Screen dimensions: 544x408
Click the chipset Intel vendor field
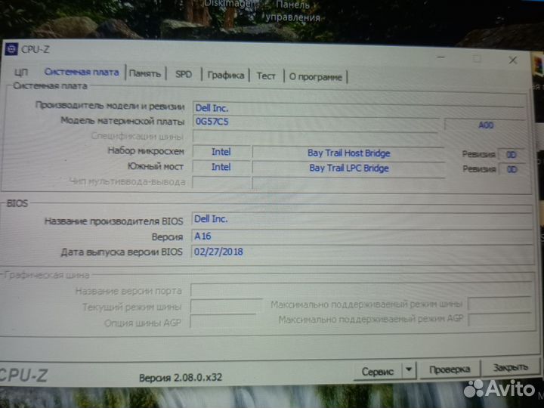(221, 152)
